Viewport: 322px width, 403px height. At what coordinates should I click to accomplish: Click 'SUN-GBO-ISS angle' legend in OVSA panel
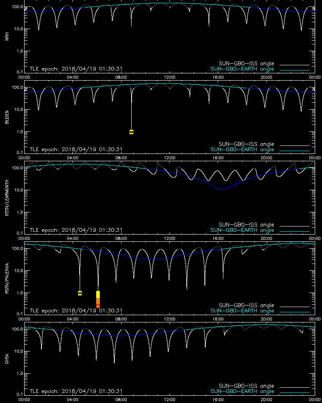[246, 386]
